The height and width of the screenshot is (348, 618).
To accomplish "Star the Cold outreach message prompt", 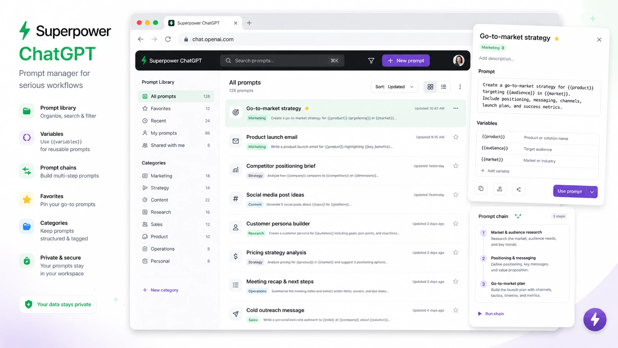I will pos(456,310).
